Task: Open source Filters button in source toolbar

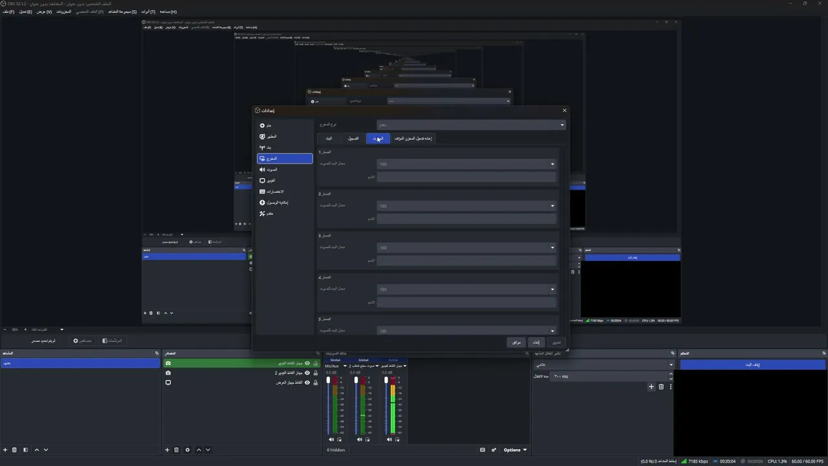Action: [112, 340]
